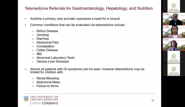Click the Comer Children's logo text
This screenshot has height=107, width=185.
point(44,103)
